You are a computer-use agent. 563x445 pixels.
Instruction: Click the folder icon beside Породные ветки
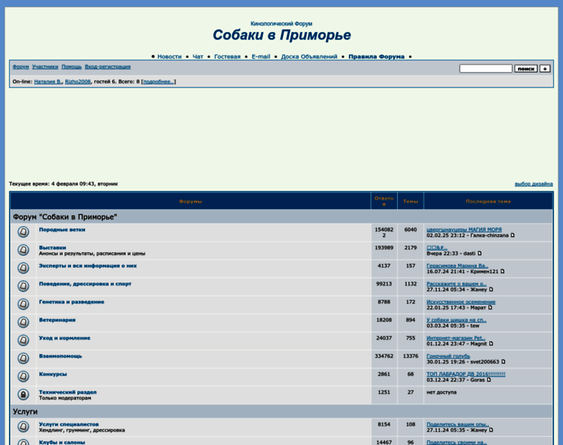[23, 232]
